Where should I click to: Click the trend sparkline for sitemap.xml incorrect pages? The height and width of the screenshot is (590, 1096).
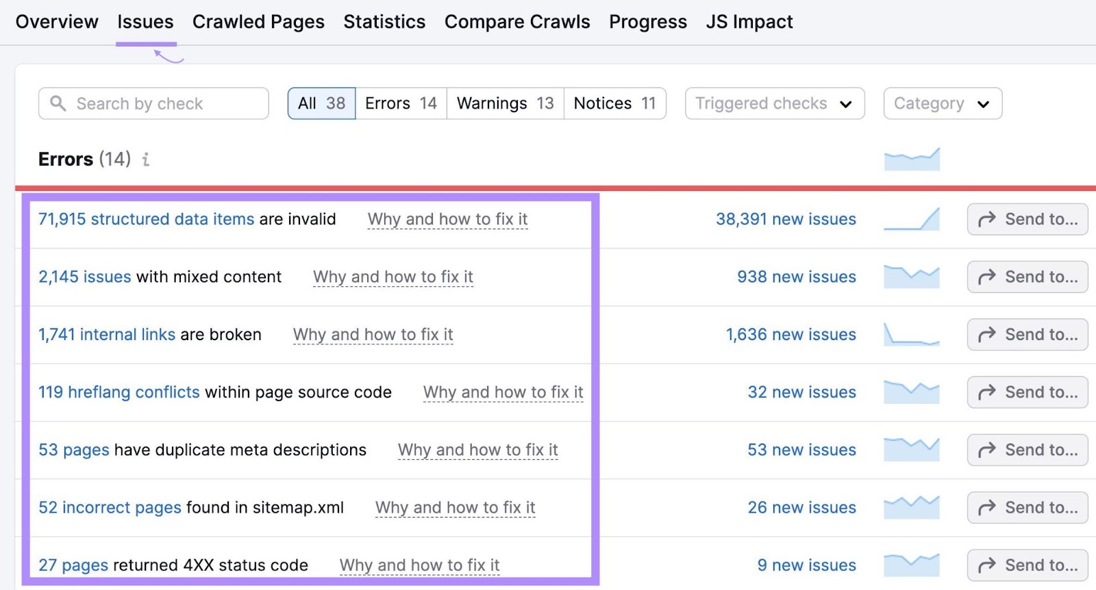click(x=911, y=508)
